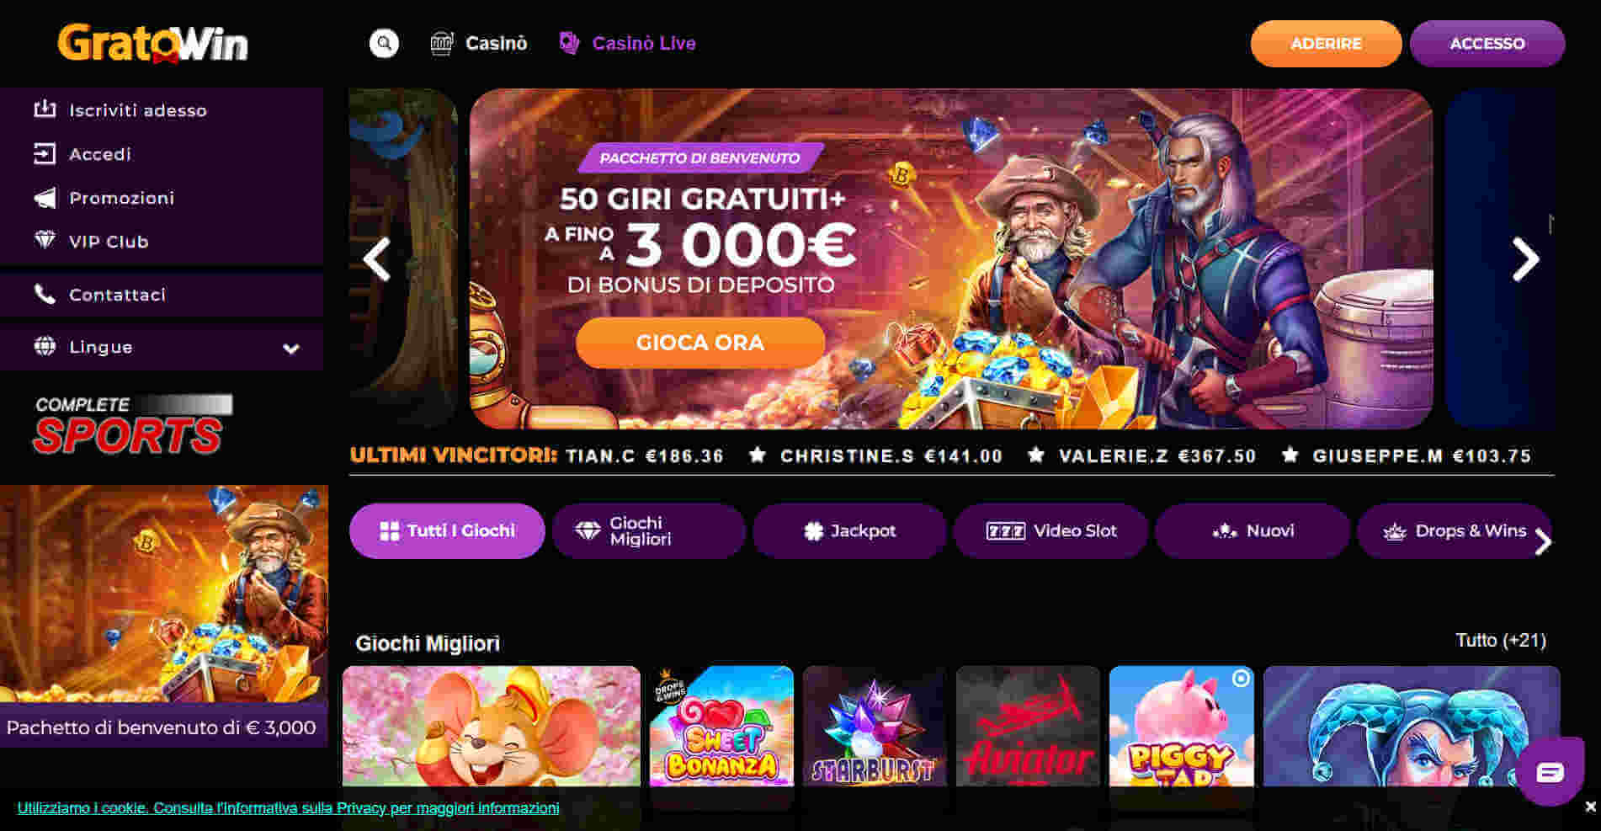Click the Complete Sports logo

tap(132, 424)
